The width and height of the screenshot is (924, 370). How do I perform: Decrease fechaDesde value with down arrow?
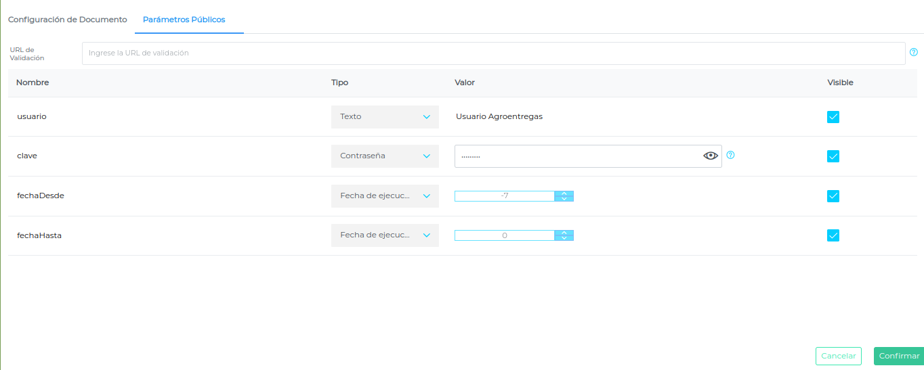(x=564, y=199)
